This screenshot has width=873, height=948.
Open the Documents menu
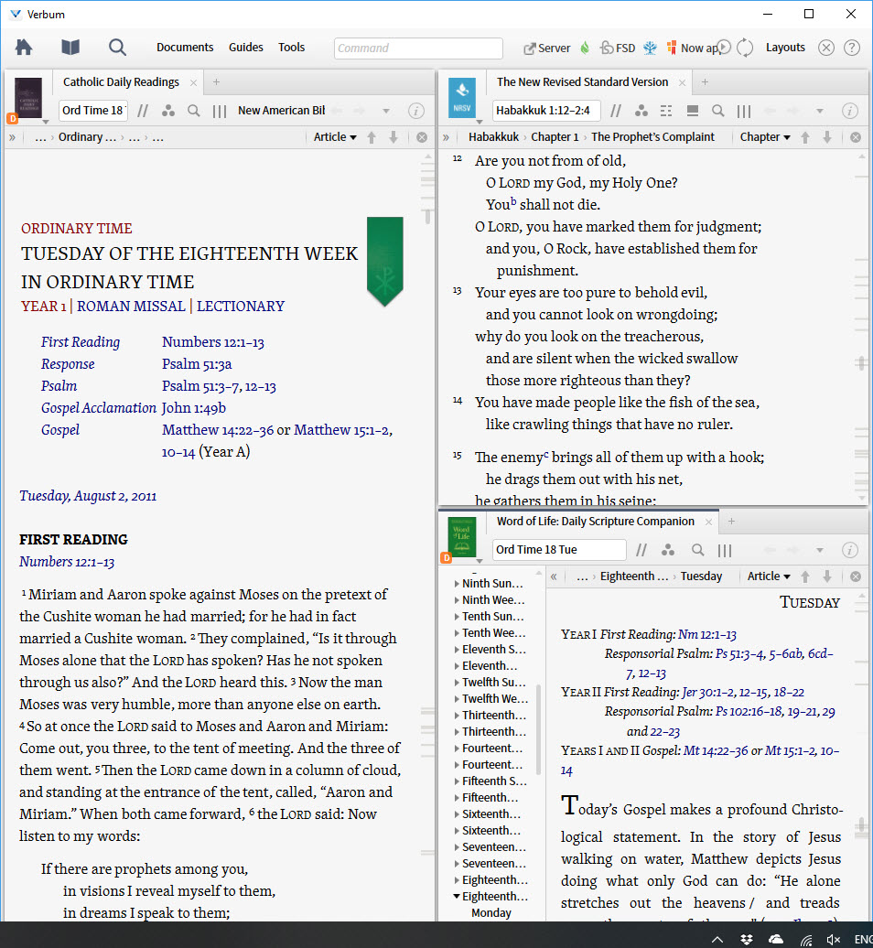pos(185,48)
